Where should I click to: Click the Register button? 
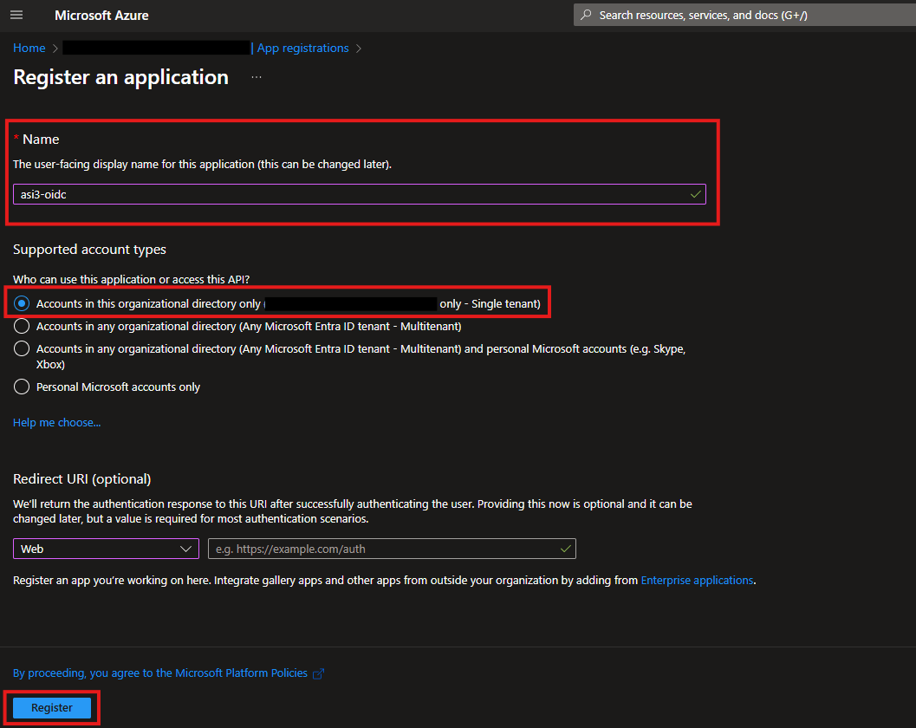pyautogui.click(x=52, y=707)
